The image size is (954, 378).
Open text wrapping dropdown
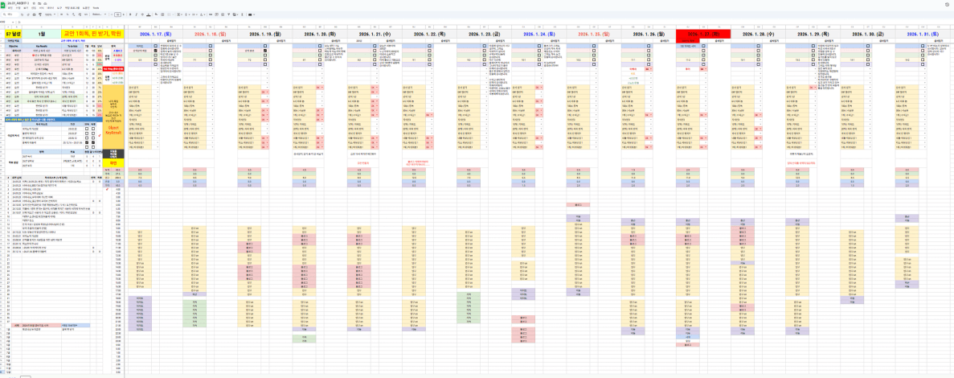pyautogui.click(x=194, y=14)
